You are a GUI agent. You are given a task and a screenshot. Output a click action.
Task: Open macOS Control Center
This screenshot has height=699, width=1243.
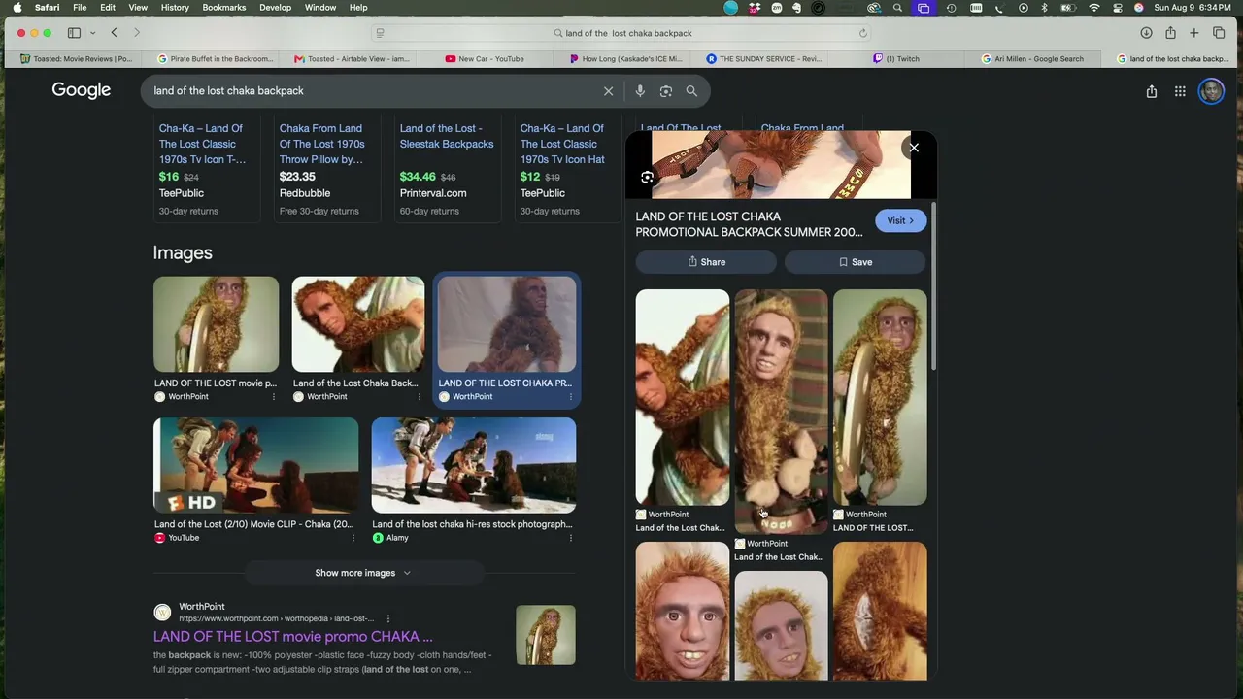pyautogui.click(x=1117, y=8)
